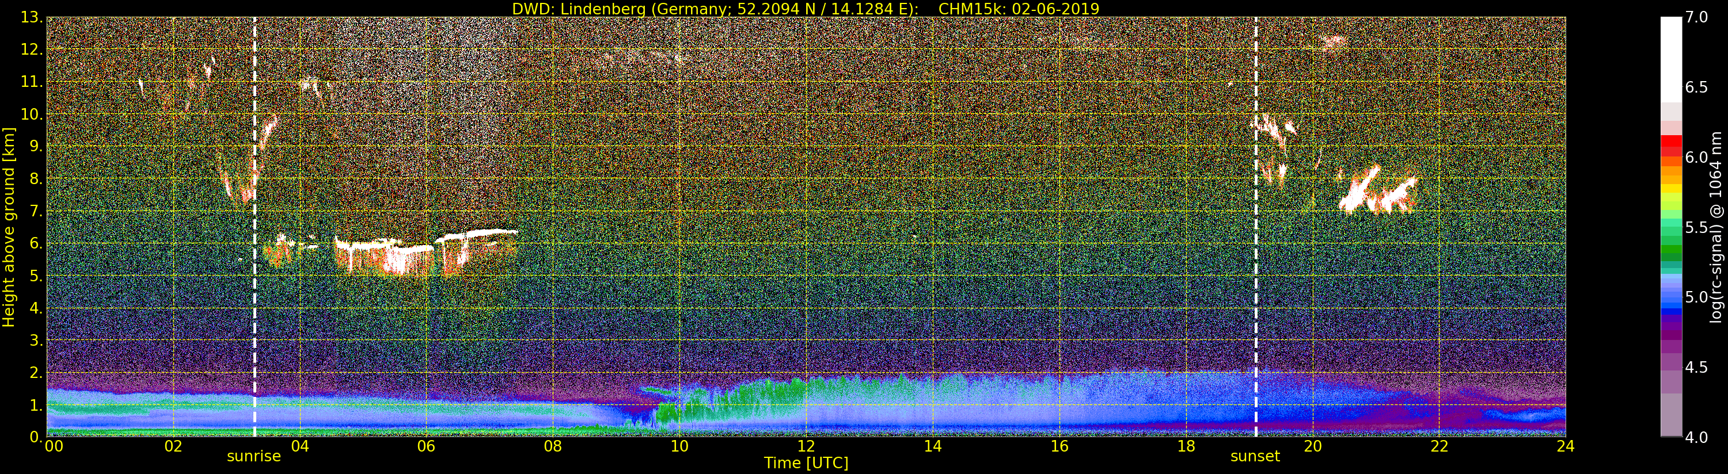The height and width of the screenshot is (474, 1728).
Task: Click the time axis tick "08"
Action: [553, 446]
